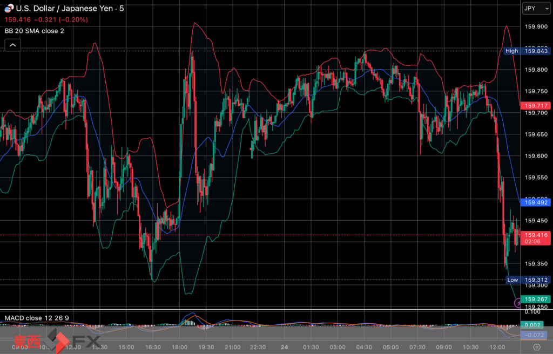Click the green 159.267 lower band label
Screen dimensions: 553x354
[536, 299]
